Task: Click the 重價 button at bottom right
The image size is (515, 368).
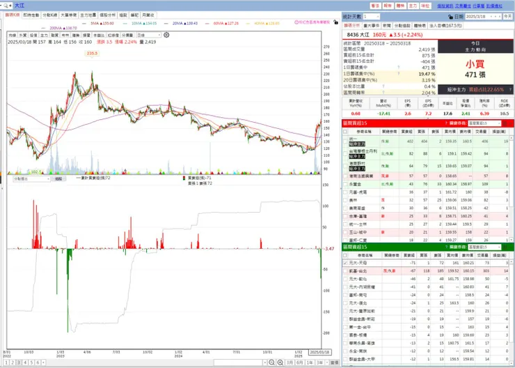Action: tap(335, 362)
